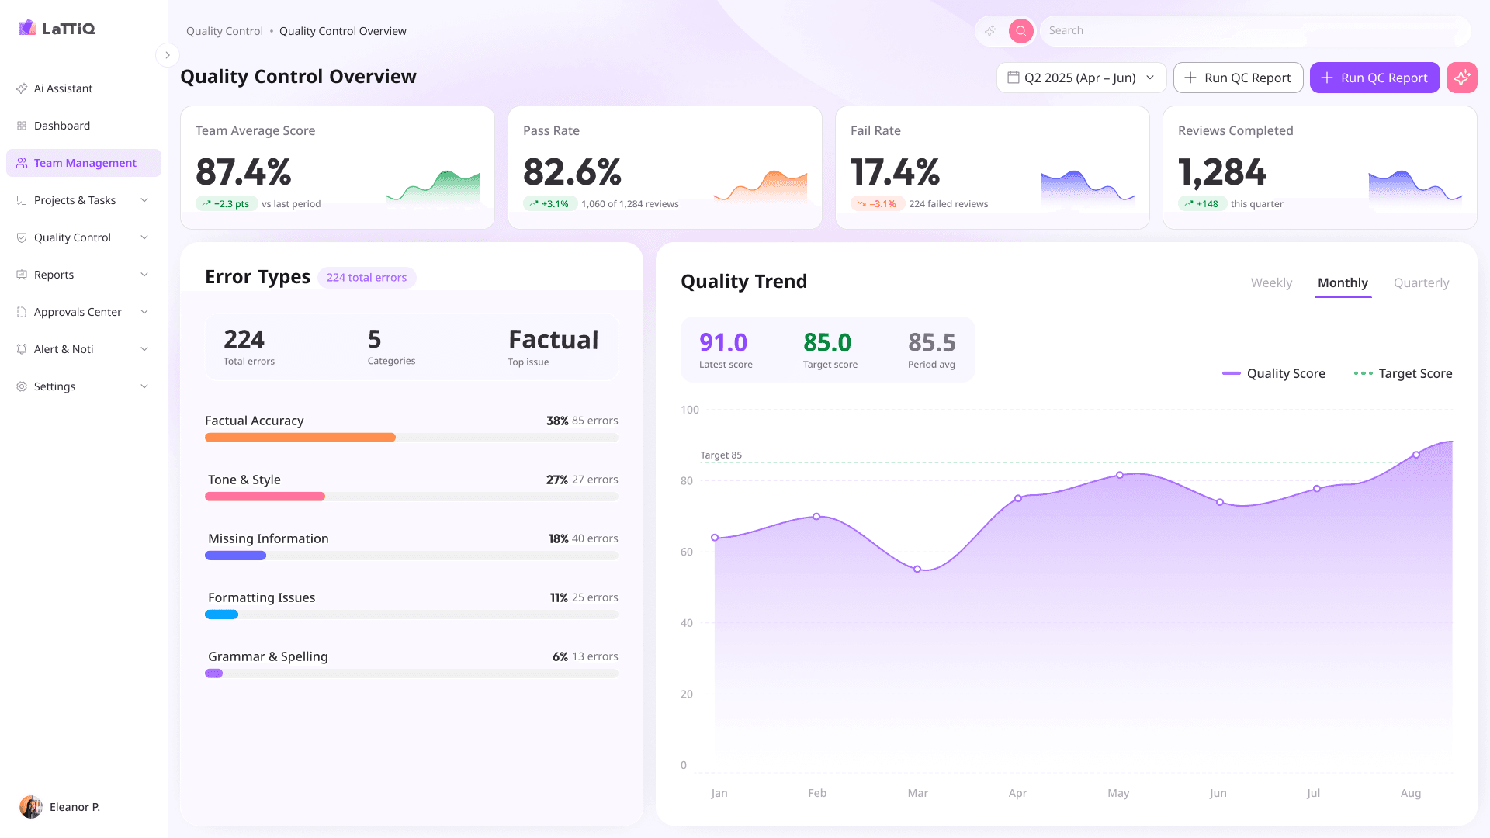Viewport: 1490px width, 838px height.
Task: Switch to the Weekly trend tab
Action: click(1271, 283)
